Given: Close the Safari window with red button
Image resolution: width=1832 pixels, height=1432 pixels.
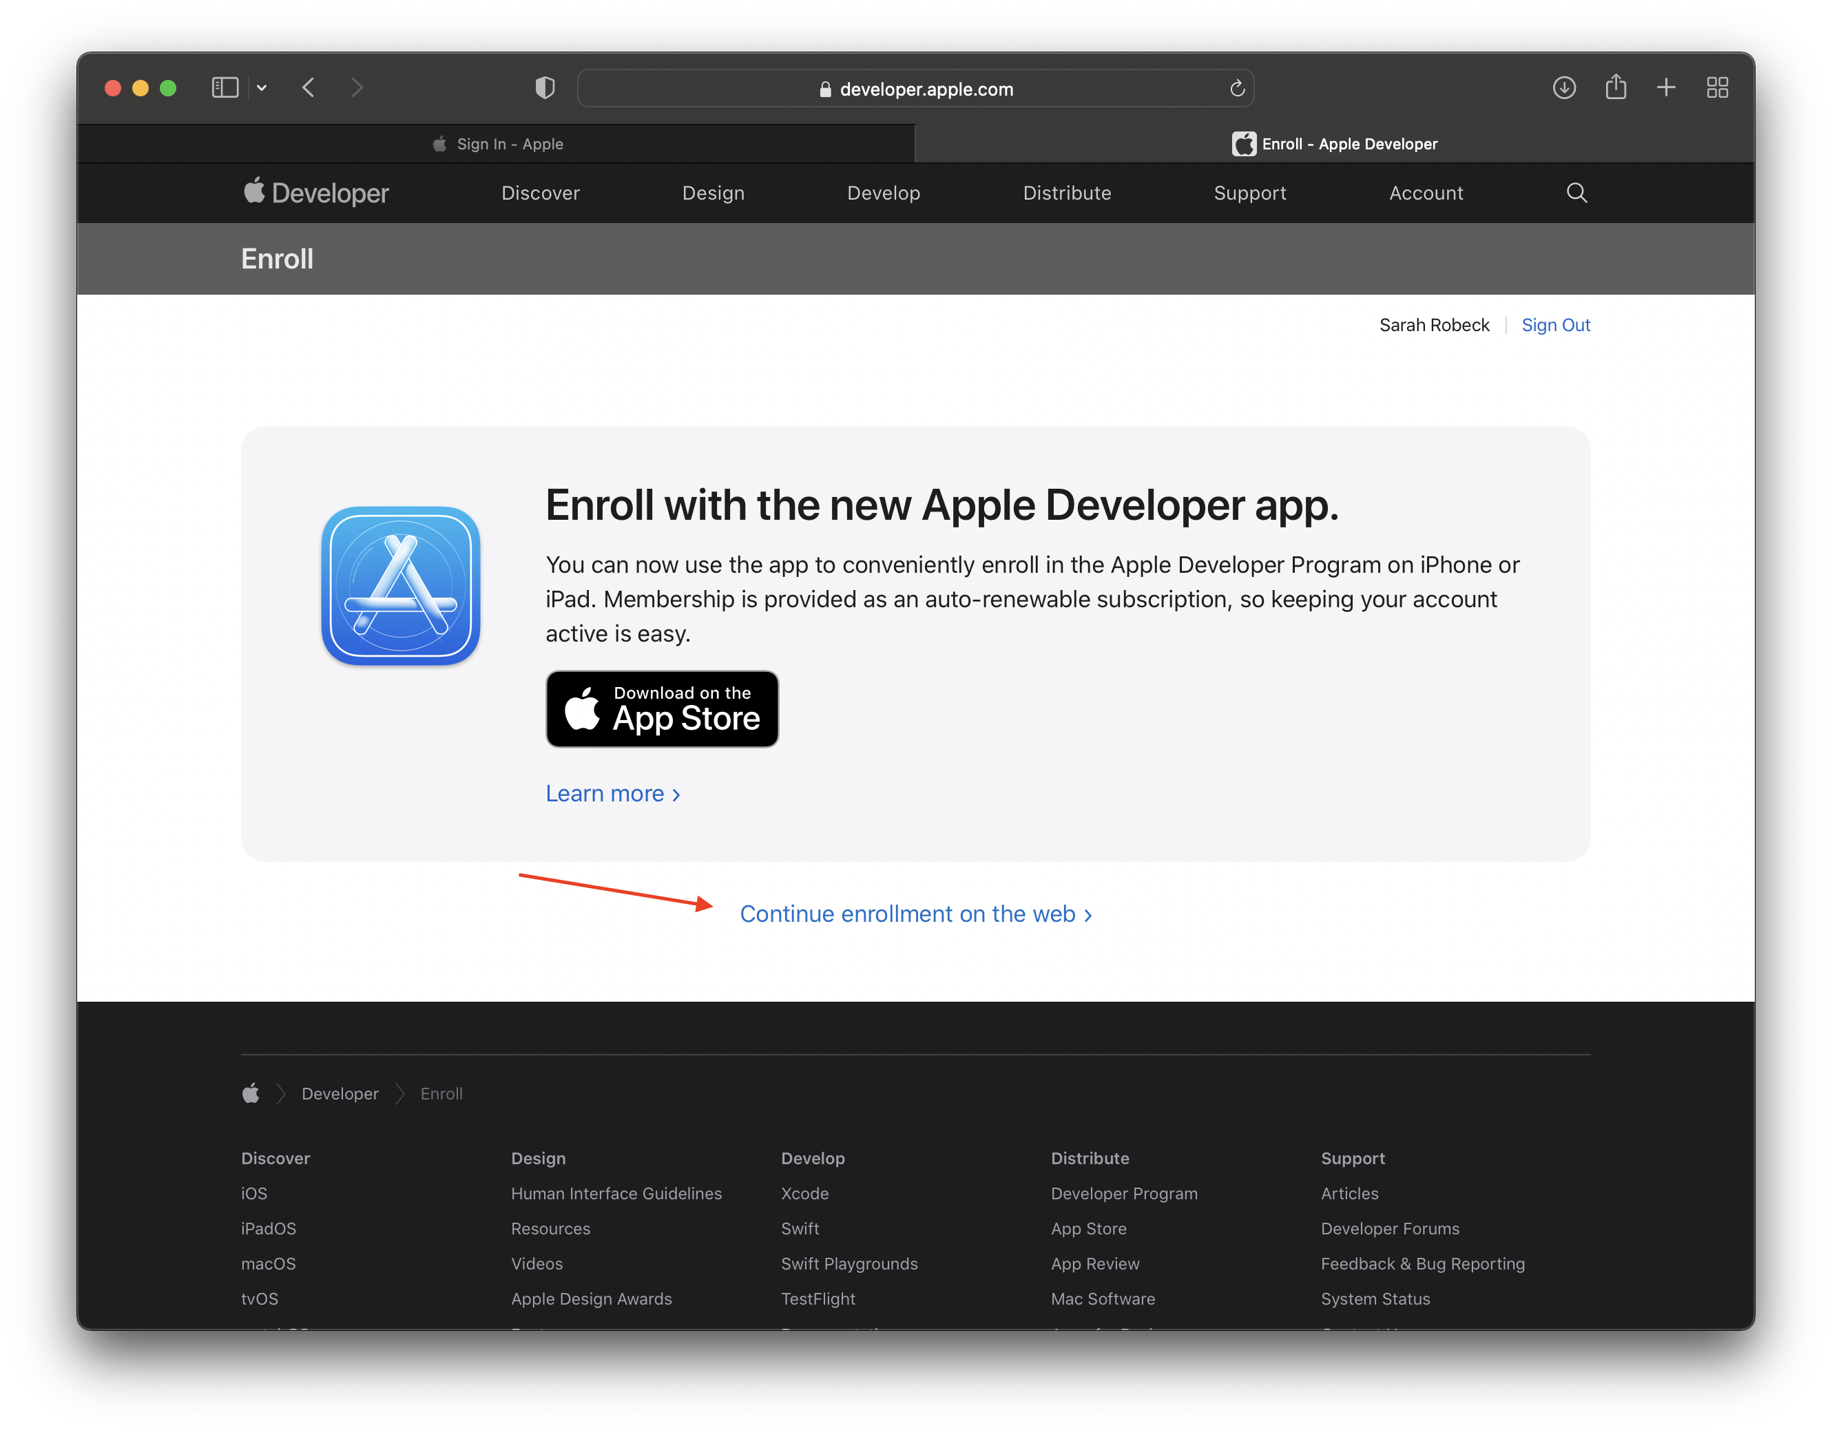Looking at the screenshot, I should [113, 88].
